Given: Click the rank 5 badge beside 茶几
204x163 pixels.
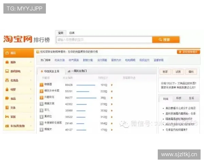Looking at the screenshot, I should 41,110.
